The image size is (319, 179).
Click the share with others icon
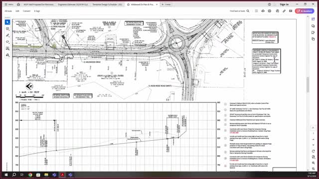277,11
